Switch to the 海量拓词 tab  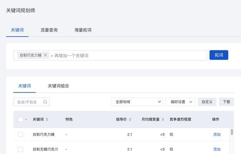[x=83, y=30]
